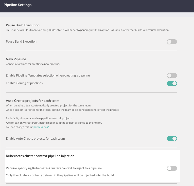Enable Pipeline Templates selection switch
Screen dimensions: 194x186
[172, 76]
